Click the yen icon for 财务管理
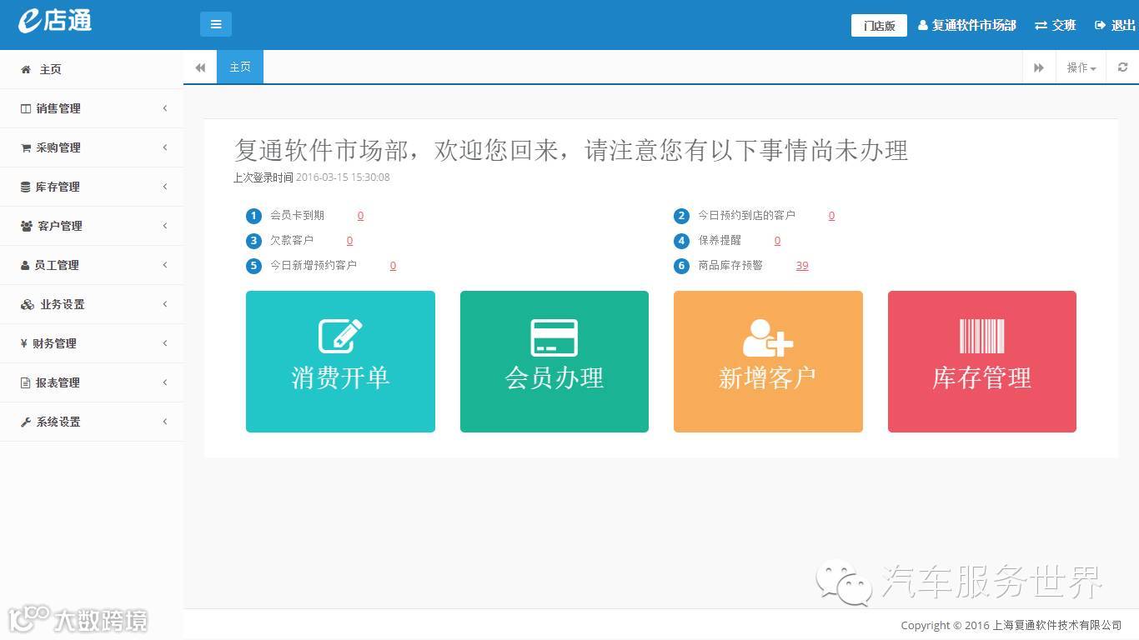Screen dimensions: 1139x640 tap(24, 343)
